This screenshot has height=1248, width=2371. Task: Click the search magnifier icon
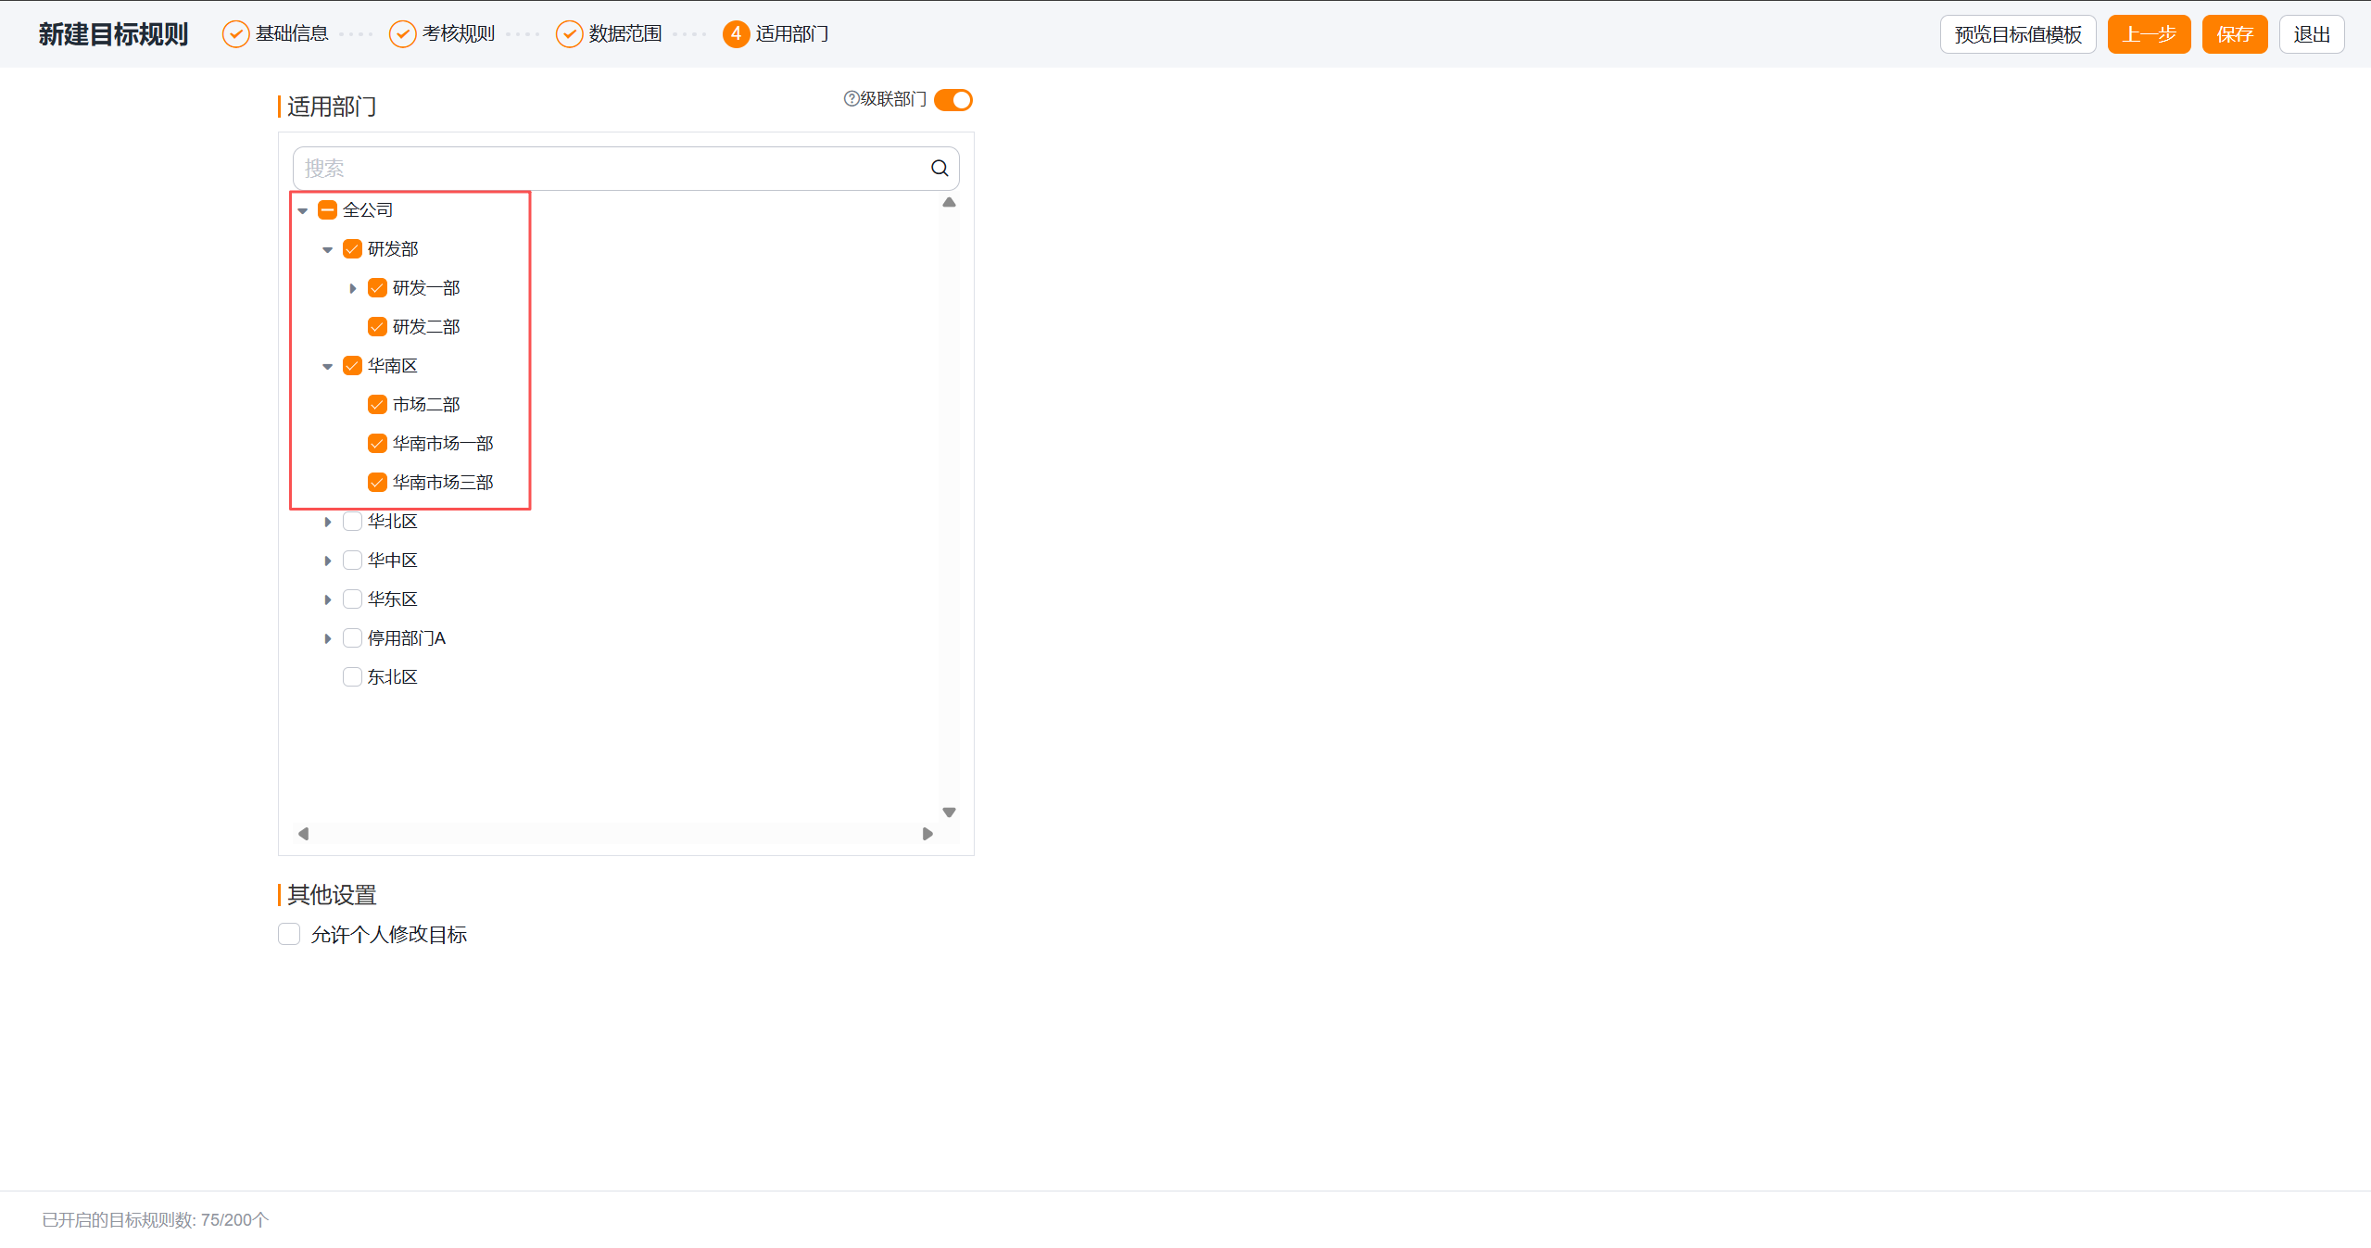(940, 168)
